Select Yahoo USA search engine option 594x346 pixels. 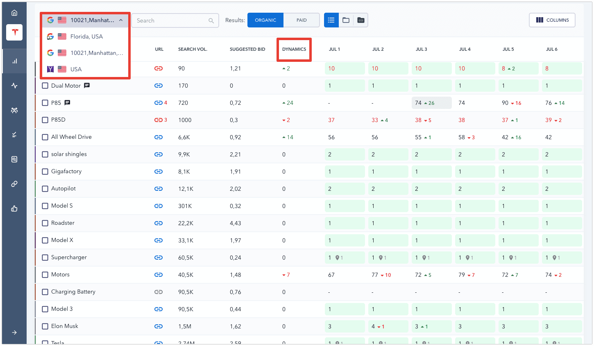[85, 69]
